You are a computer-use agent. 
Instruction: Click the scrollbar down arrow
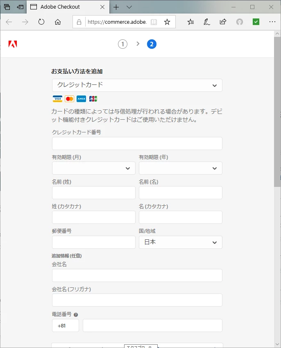[x=277, y=344]
